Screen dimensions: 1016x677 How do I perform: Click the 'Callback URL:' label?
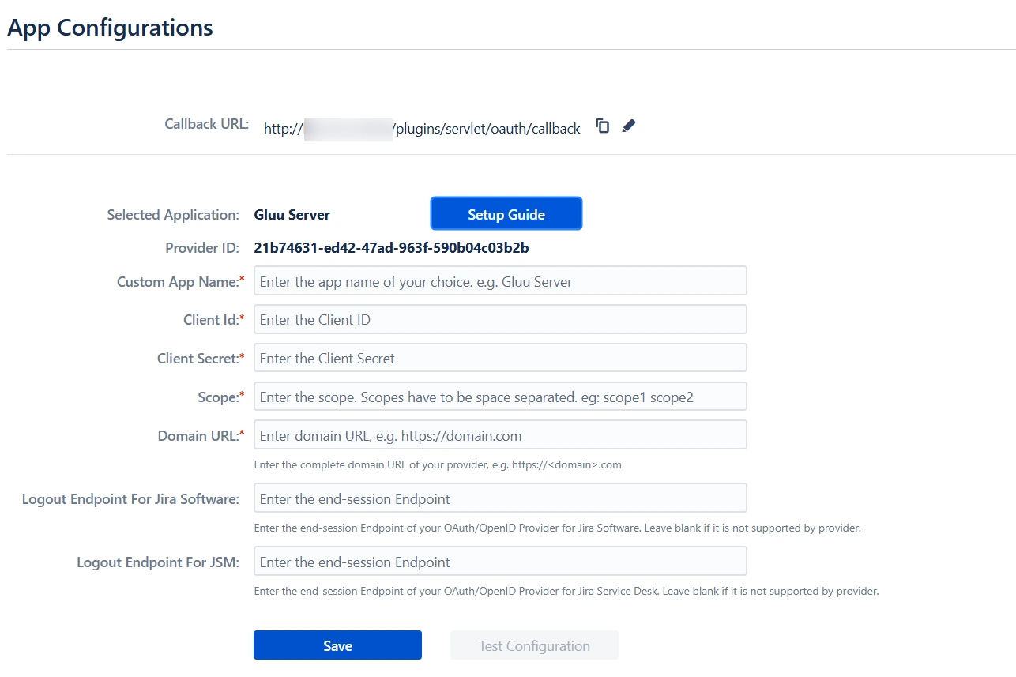click(x=206, y=124)
